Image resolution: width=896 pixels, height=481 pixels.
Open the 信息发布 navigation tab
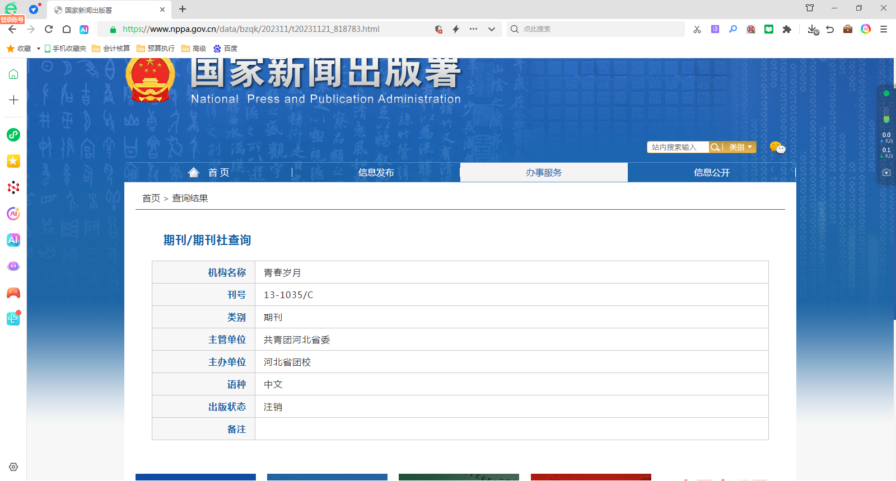pos(376,173)
